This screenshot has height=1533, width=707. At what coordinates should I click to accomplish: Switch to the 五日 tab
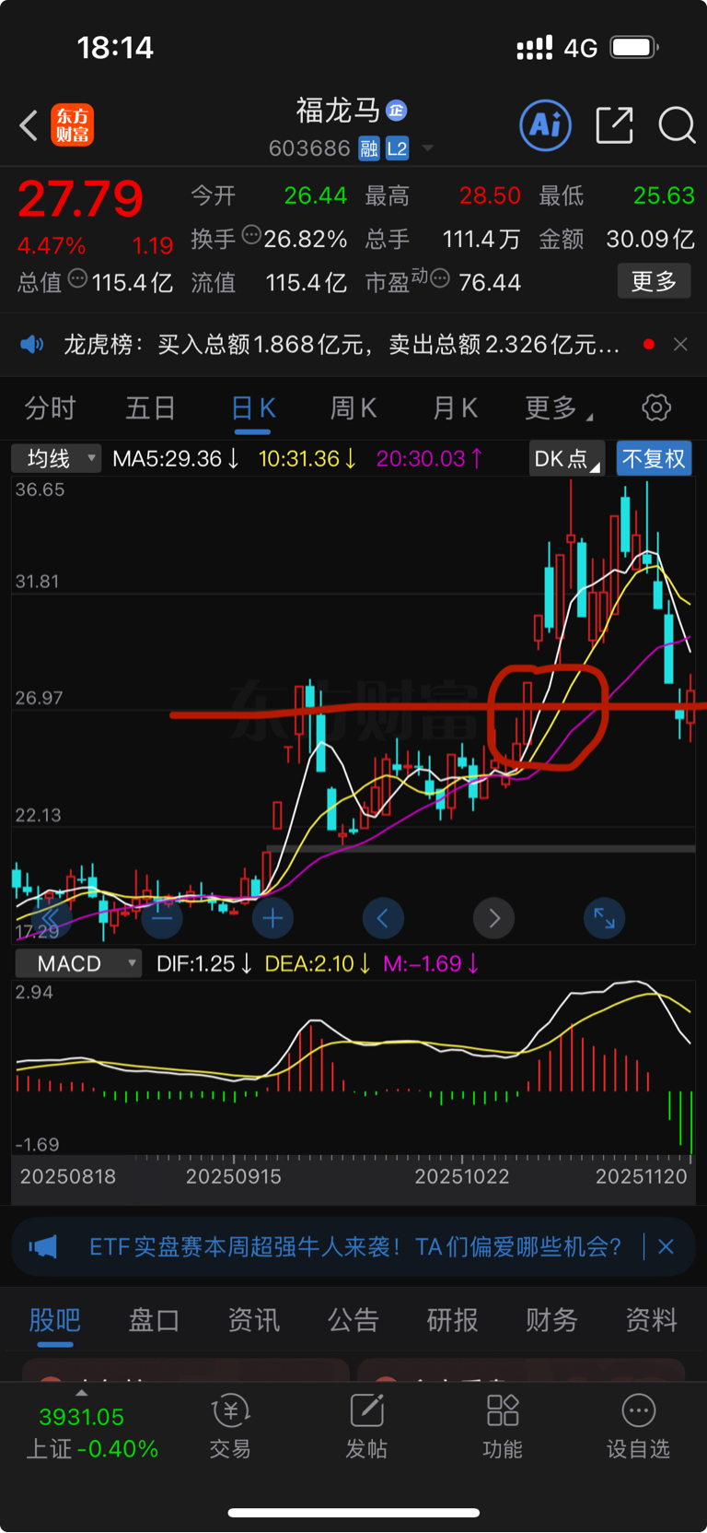coord(150,407)
